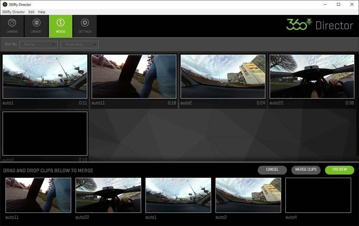
Task: Click the green Preview button
Action: pos(340,170)
